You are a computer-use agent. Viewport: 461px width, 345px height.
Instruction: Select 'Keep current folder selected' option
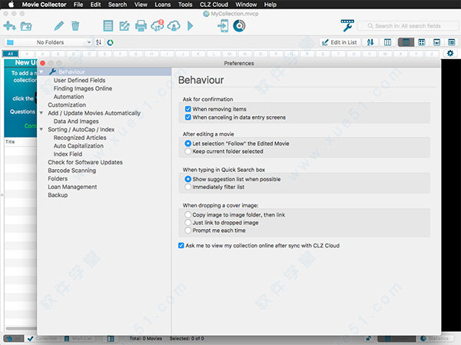coord(188,151)
